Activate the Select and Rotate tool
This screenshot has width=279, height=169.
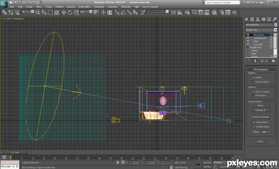pos(70,12)
